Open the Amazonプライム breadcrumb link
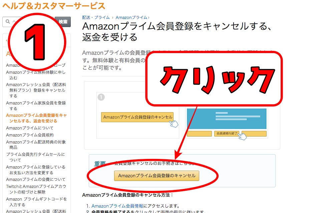This screenshot has height=213, width=311. point(131,17)
